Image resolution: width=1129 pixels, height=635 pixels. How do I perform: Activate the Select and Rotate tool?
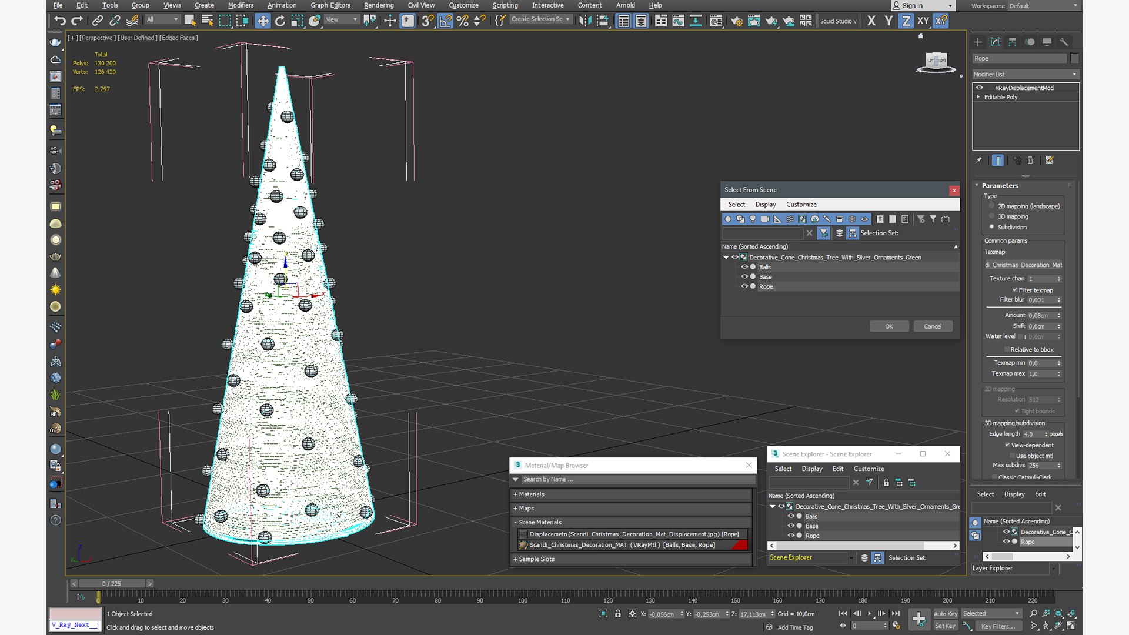[280, 21]
